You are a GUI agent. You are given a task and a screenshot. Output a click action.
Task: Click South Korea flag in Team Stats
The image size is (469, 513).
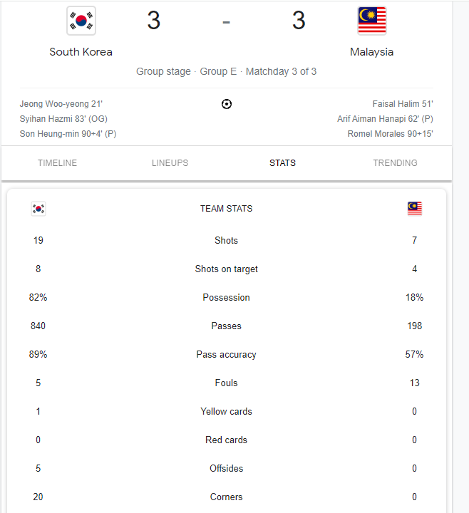point(38,209)
